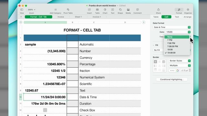Image resolution: width=207 pixels, height=116 pixels.
Task: Open the border line style swatch
Action: (172, 71)
